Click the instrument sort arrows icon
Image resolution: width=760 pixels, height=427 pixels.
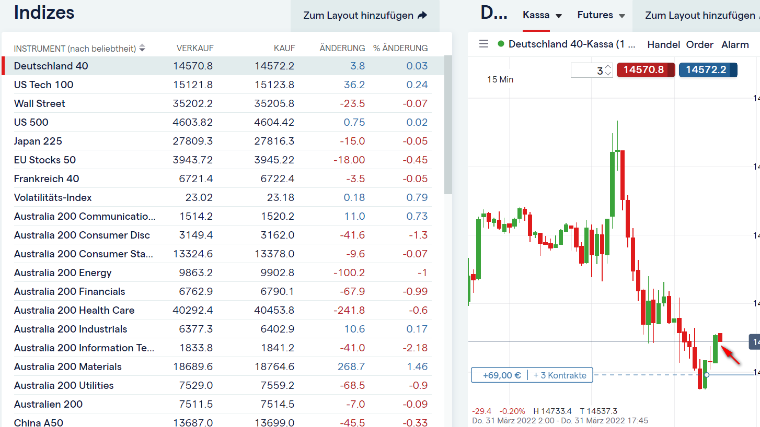pyautogui.click(x=142, y=48)
